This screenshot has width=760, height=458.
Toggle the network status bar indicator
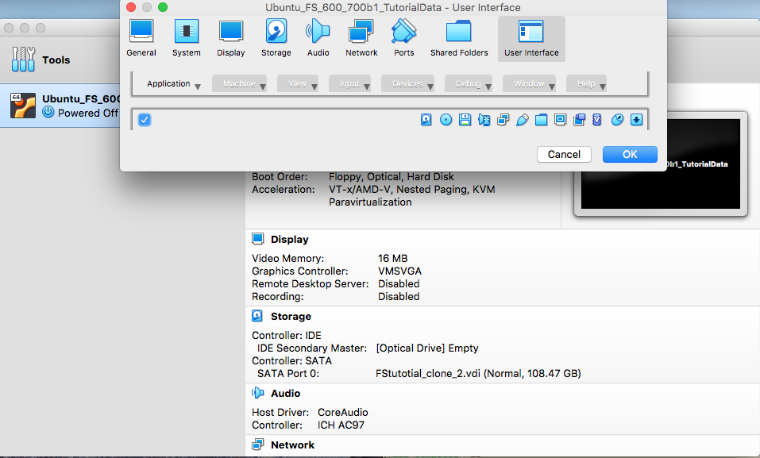pyautogui.click(x=503, y=120)
